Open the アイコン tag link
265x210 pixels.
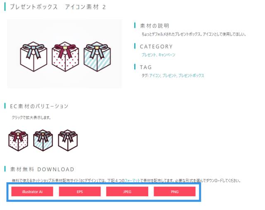(x=154, y=75)
